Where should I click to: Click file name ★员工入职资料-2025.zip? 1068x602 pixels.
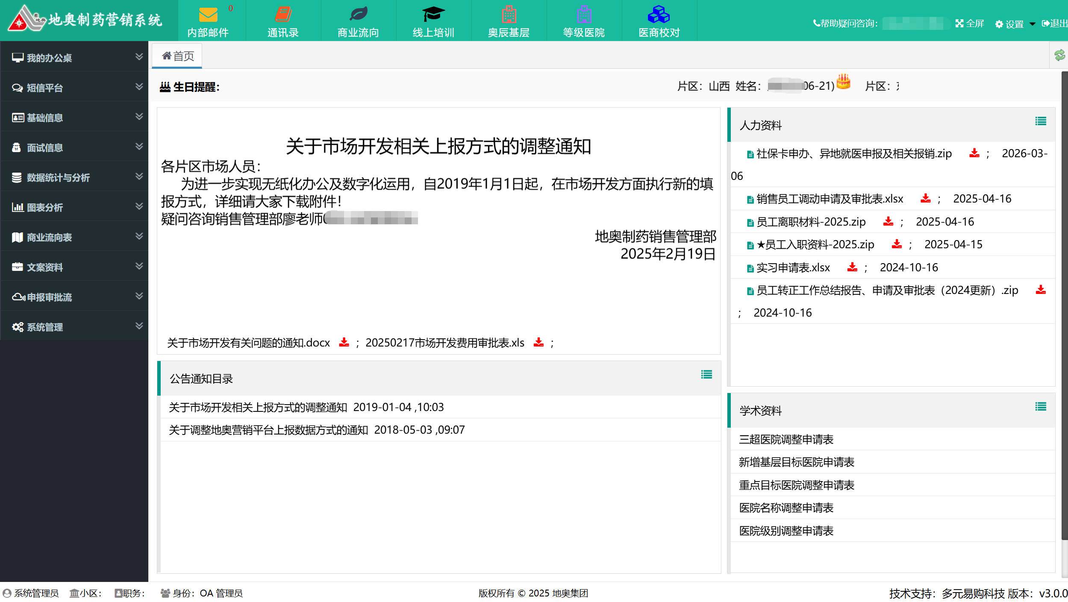pyautogui.click(x=815, y=244)
